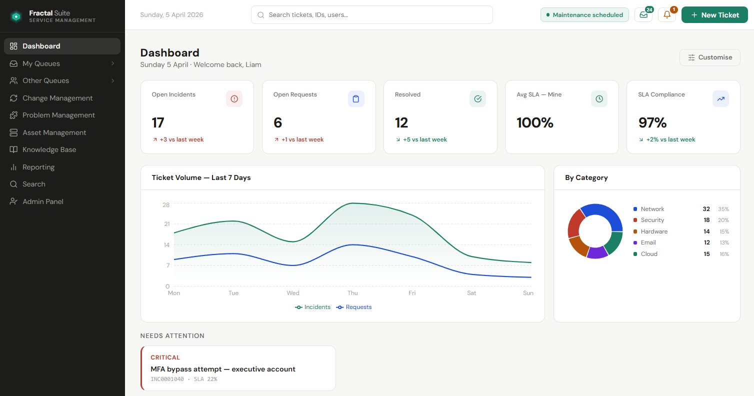
Task: Click the Change Management refresh icon
Action: (x=13, y=98)
